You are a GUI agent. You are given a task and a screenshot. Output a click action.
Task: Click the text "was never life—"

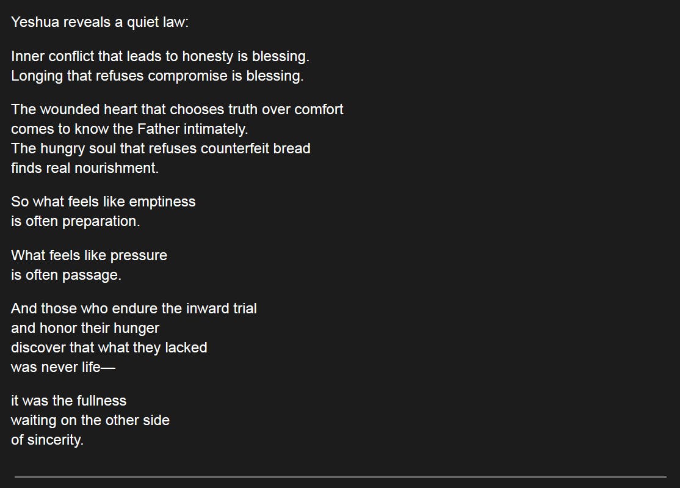63,367
